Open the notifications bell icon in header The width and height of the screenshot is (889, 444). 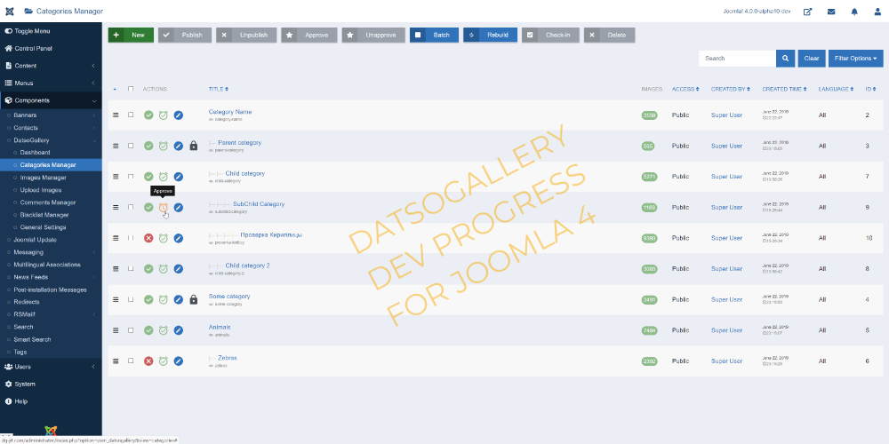click(x=854, y=12)
